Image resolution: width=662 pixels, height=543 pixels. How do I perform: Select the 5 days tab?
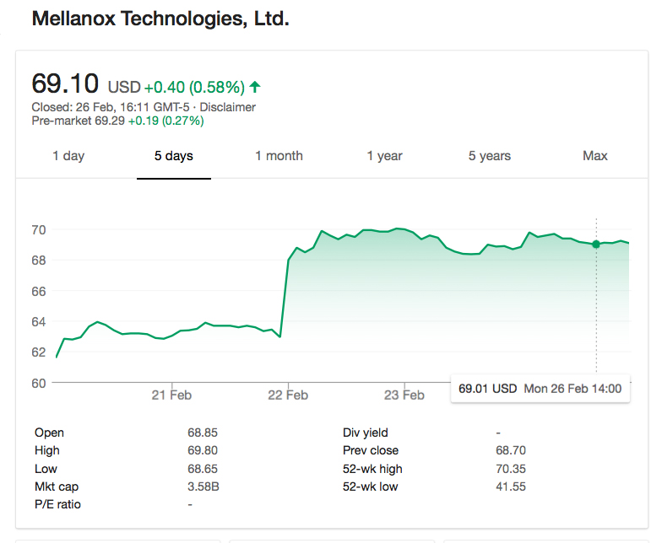click(x=173, y=156)
